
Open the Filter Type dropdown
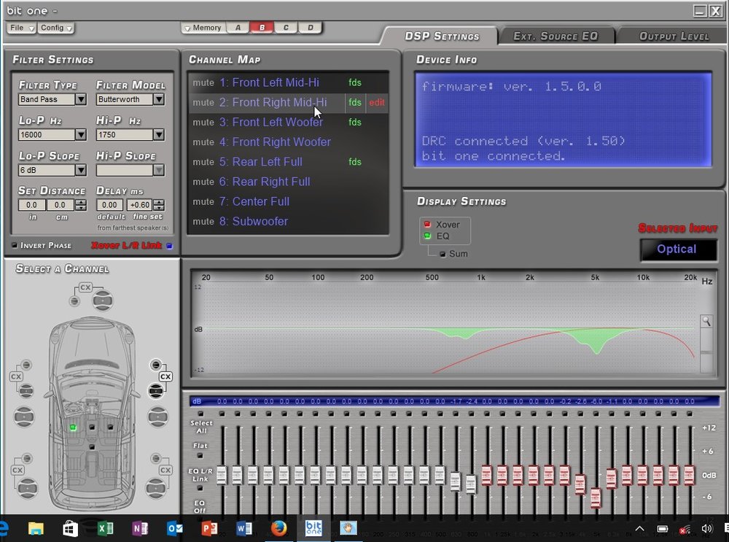pyautogui.click(x=80, y=99)
